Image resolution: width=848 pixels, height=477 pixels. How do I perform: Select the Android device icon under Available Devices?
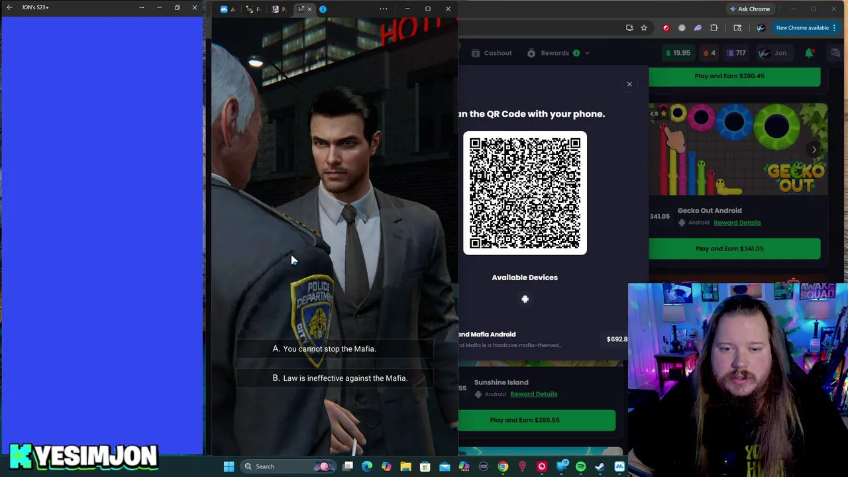coord(525,299)
